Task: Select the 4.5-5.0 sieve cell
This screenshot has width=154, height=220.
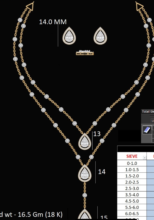Action: pyautogui.click(x=132, y=201)
